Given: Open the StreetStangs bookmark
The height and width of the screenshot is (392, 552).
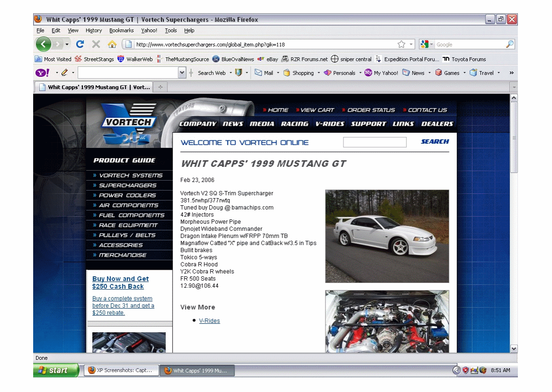Looking at the screenshot, I should 94,59.
